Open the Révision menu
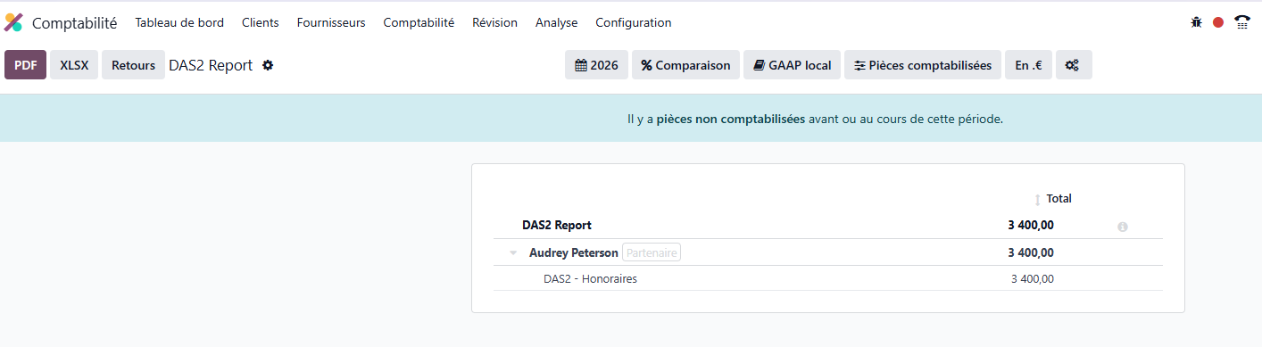This screenshot has width=1262, height=347. point(494,22)
